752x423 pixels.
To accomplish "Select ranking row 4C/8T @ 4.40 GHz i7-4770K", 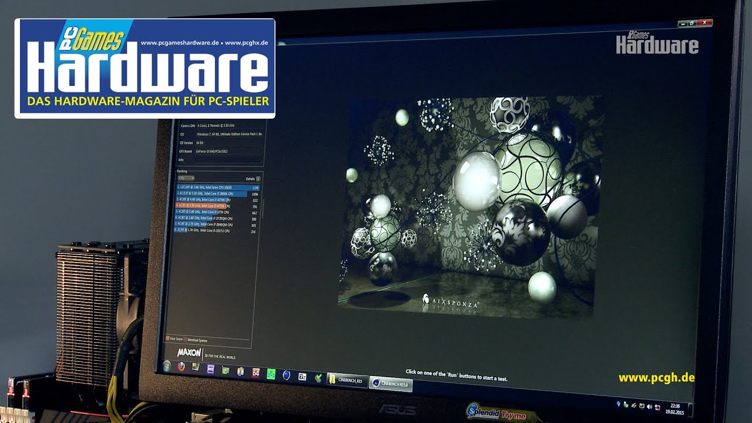I will (218, 200).
